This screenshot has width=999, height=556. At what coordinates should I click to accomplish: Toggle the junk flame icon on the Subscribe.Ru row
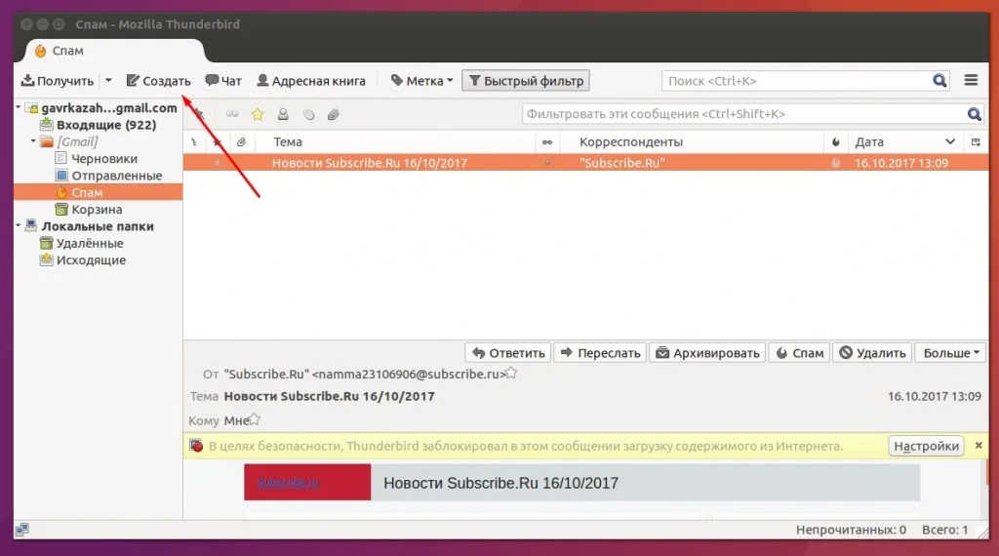[x=835, y=163]
